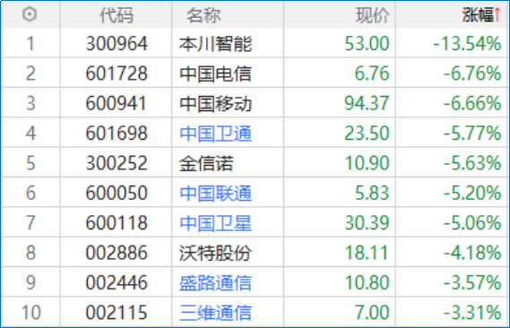
Task: Open the 中国卫星 stock link
Action: click(216, 223)
